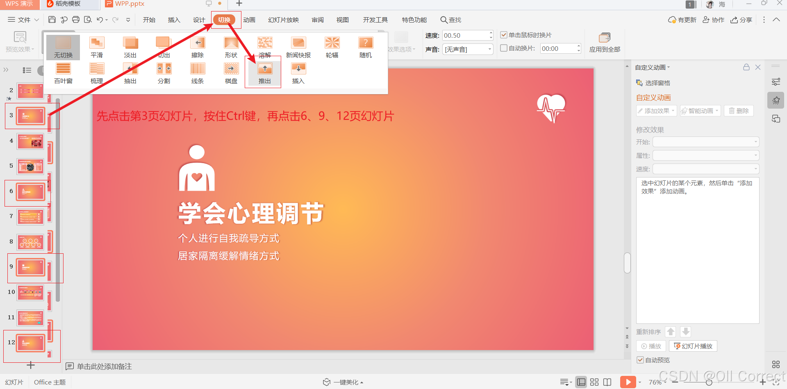Click the main slide vertical scrollbar handle
Image resolution: width=787 pixels, height=389 pixels.
point(627,263)
